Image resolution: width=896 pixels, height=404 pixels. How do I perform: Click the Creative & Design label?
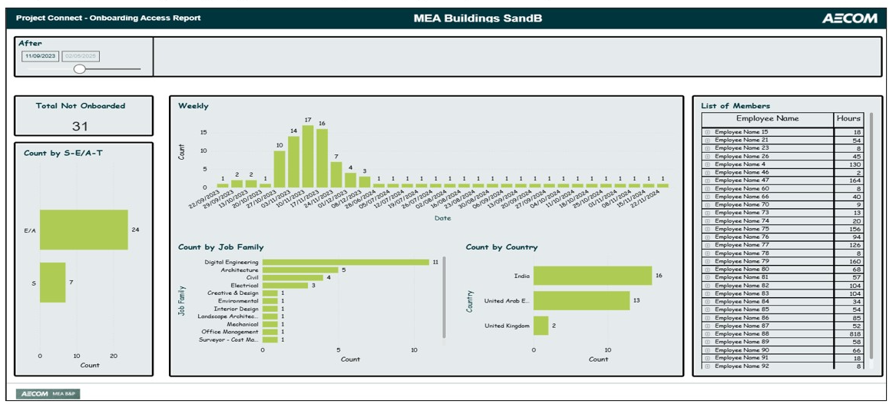point(233,293)
